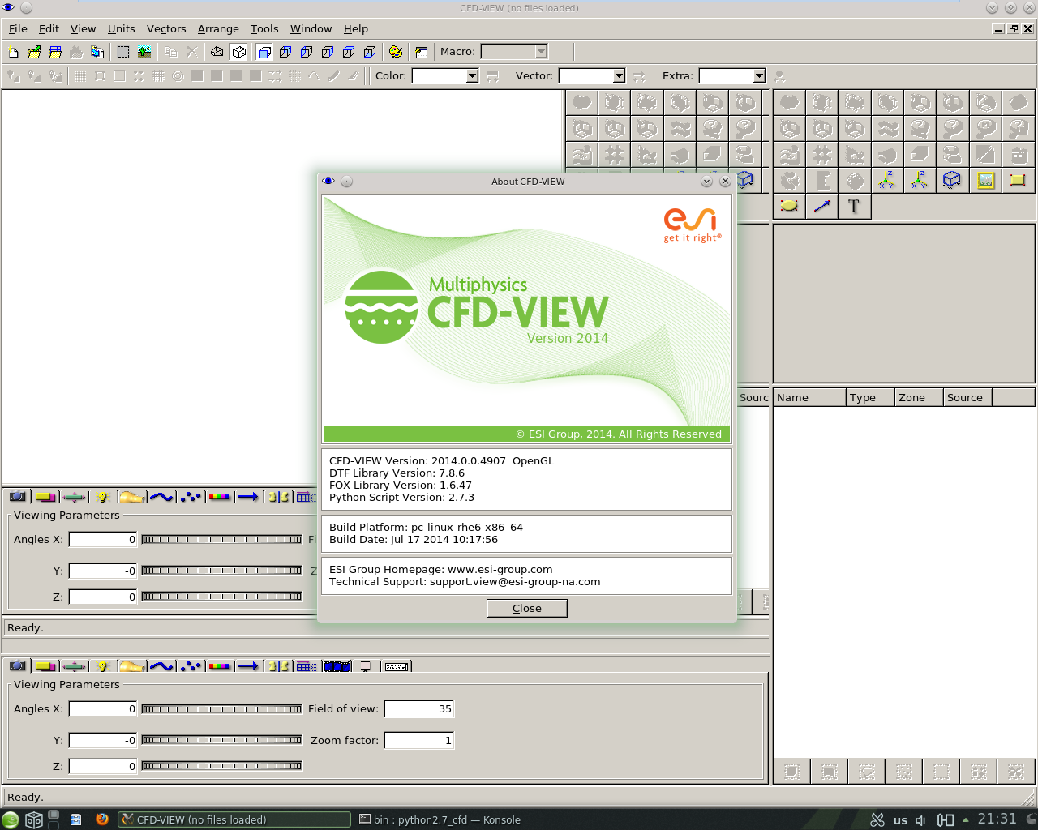This screenshot has width=1038, height=830.
Task: Open the Color dropdown
Action: [472, 76]
